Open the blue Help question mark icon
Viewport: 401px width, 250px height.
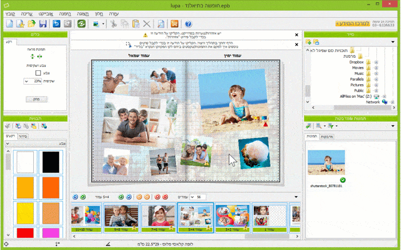188,23
